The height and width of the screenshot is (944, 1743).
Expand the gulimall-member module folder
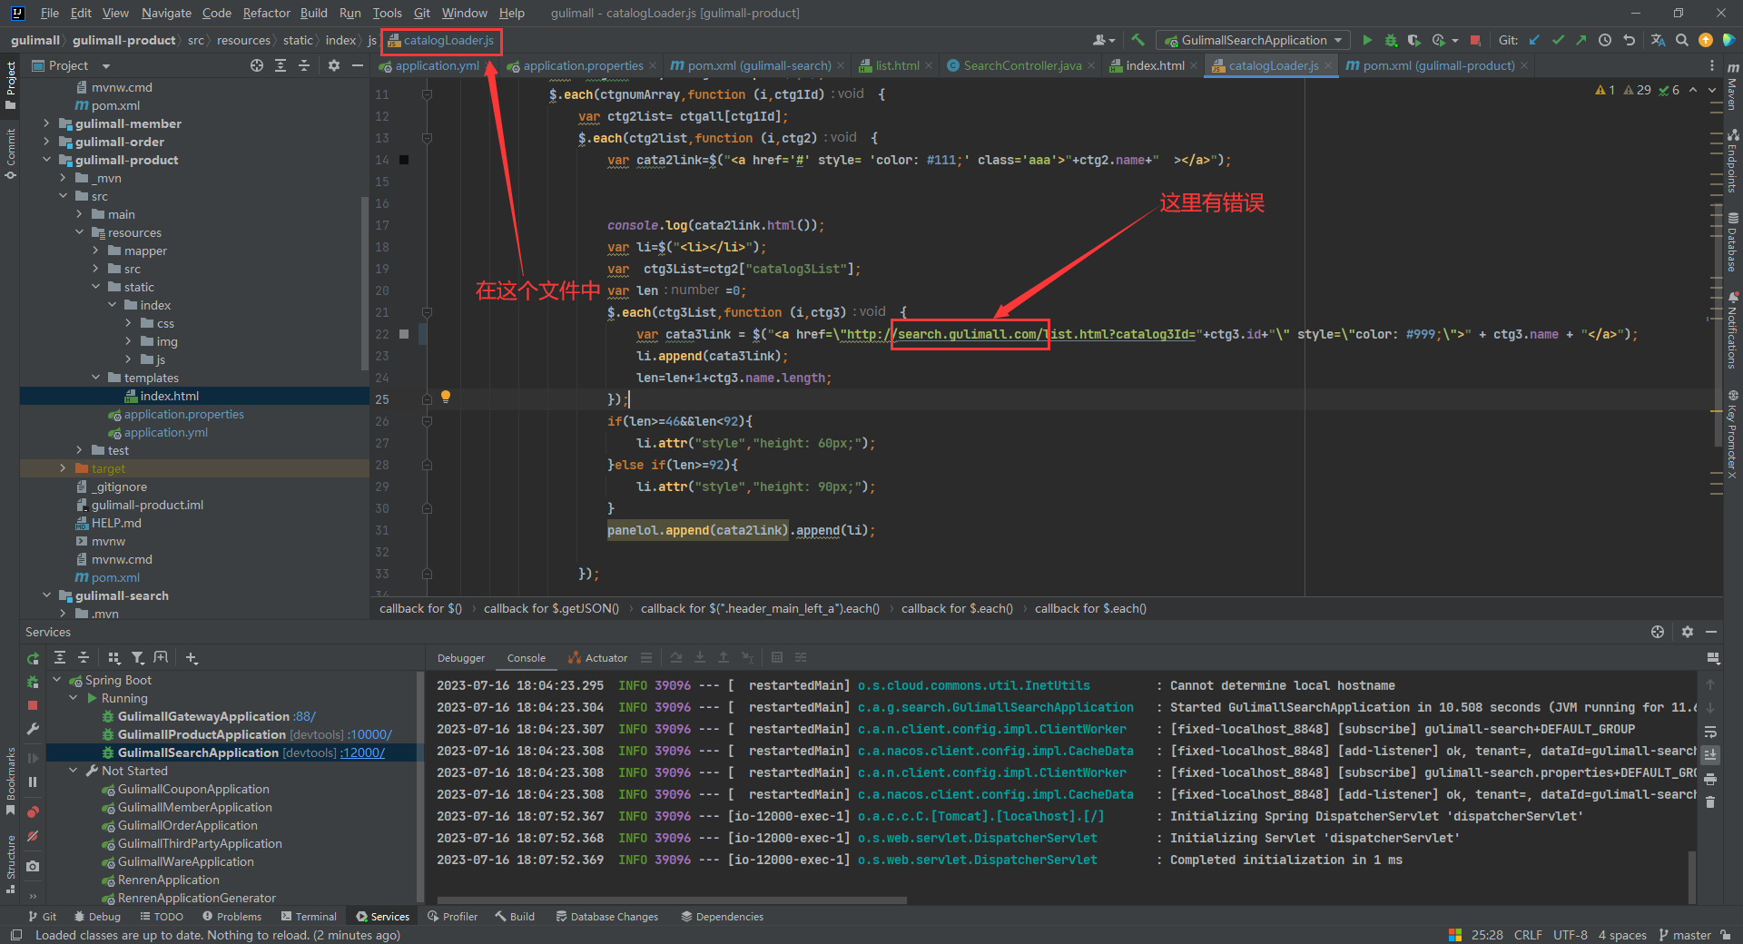[x=46, y=123]
